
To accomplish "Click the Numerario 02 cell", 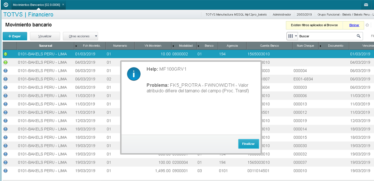I will click(x=109, y=79).
